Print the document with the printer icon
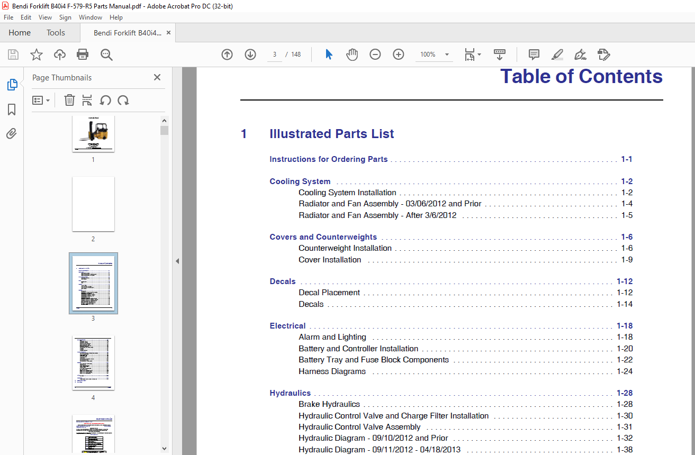Screen dimensions: 695x455 pos(83,54)
